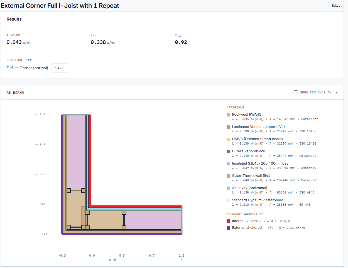Click the Laminated Veneer Lumber swatch
Viewport: 348px width, 268px height.
(228, 127)
